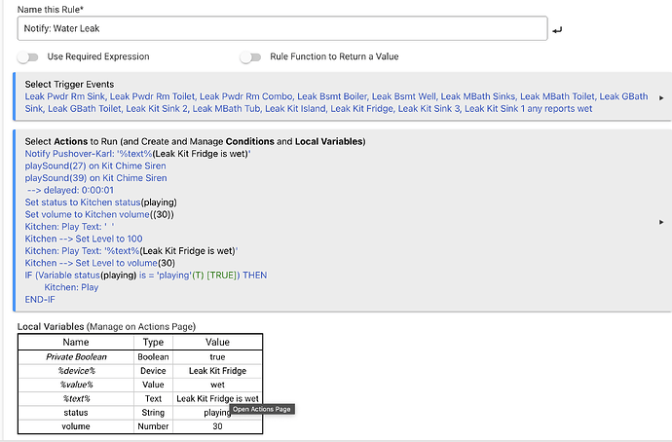Click Kitchen Set Level to 100
The height and width of the screenshot is (442, 672).
[x=84, y=239]
